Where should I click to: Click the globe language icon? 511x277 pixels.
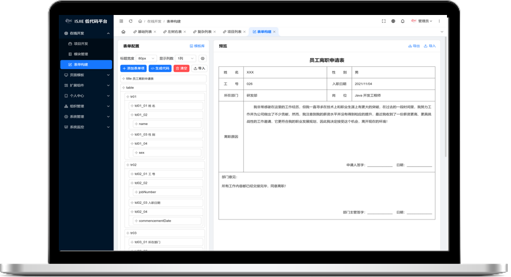point(393,21)
